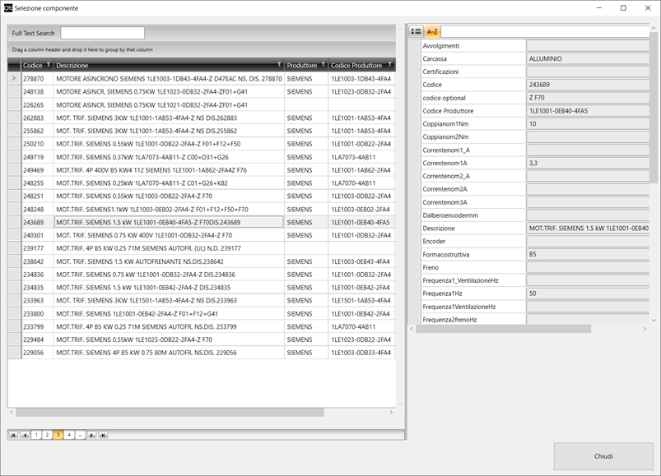Open filter on Codice column header
This screenshot has height=476, width=661.
(x=49, y=64)
